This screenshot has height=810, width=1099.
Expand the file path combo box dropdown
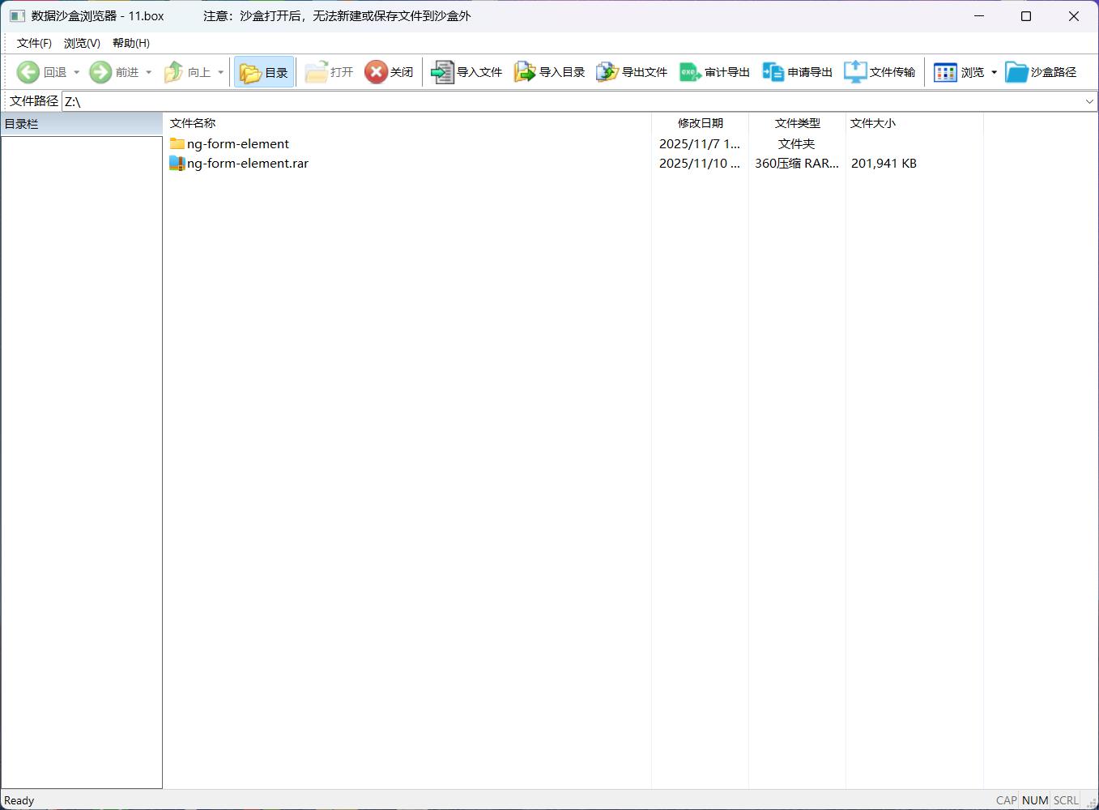pyautogui.click(x=1089, y=101)
